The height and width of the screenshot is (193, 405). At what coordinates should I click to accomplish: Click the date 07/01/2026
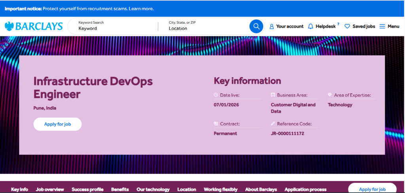pyautogui.click(x=226, y=105)
